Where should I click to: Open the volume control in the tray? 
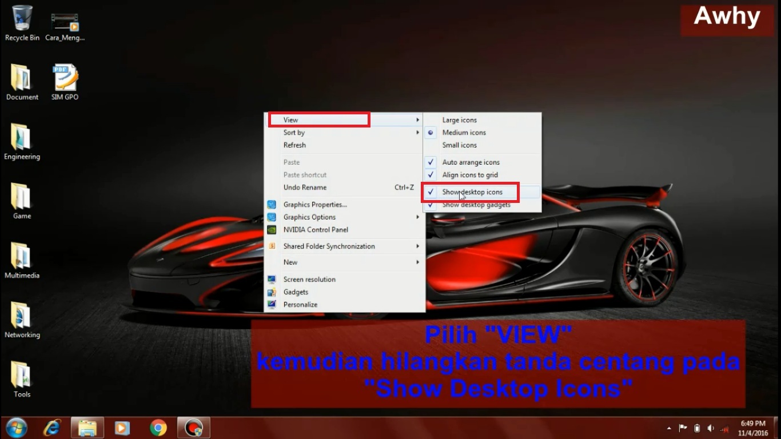click(711, 427)
